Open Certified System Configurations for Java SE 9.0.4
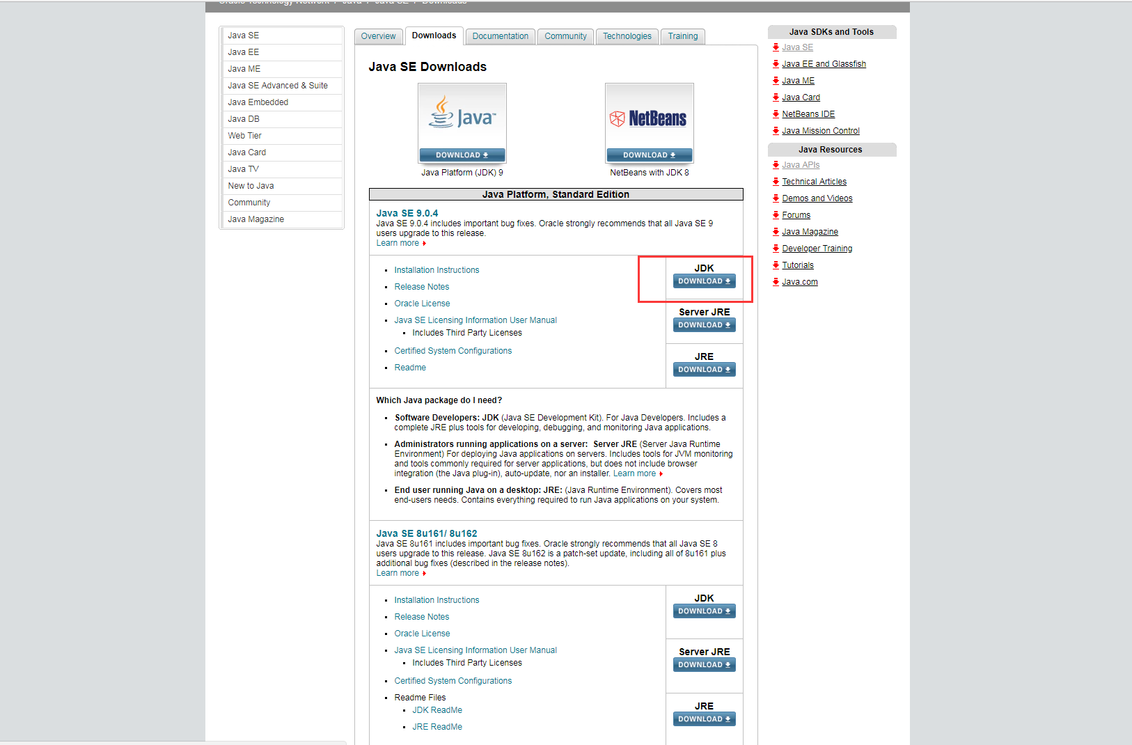This screenshot has height=745, width=1132. (x=453, y=351)
